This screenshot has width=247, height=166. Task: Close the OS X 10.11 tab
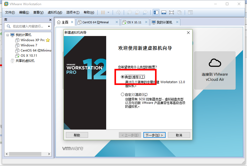coord(146,22)
